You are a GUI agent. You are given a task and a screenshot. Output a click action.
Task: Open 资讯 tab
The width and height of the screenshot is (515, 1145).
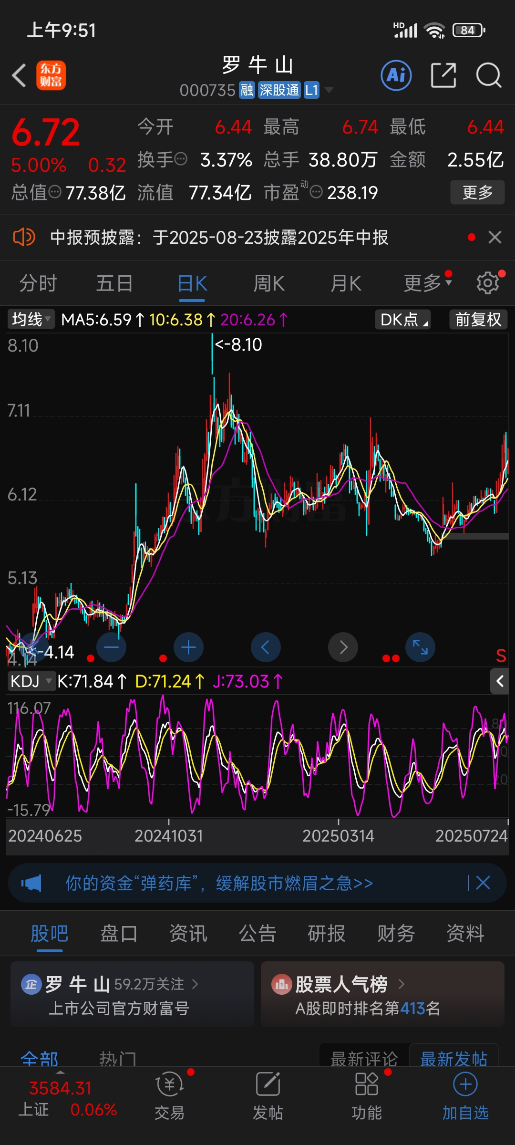(x=188, y=933)
